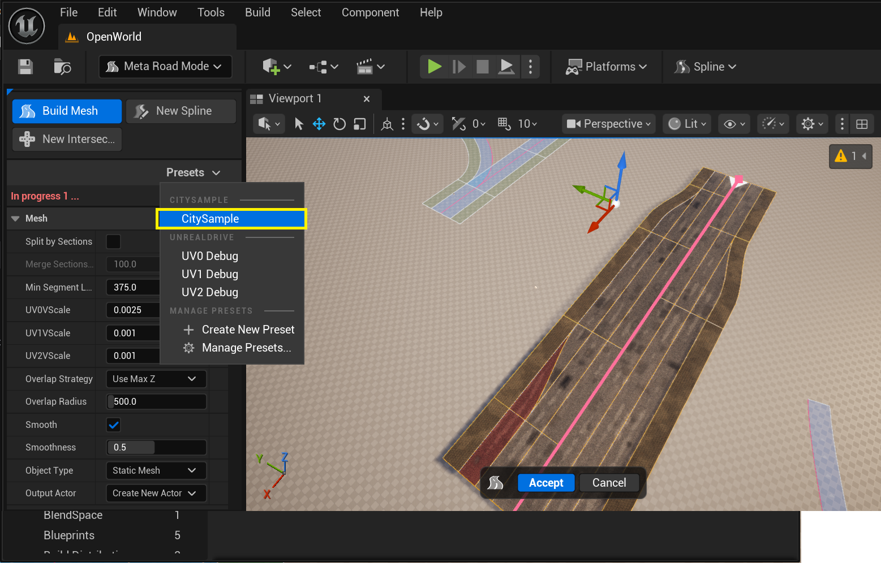Open the Output Actor Create New Actor dropdown
This screenshot has height=563, width=881.
point(156,493)
